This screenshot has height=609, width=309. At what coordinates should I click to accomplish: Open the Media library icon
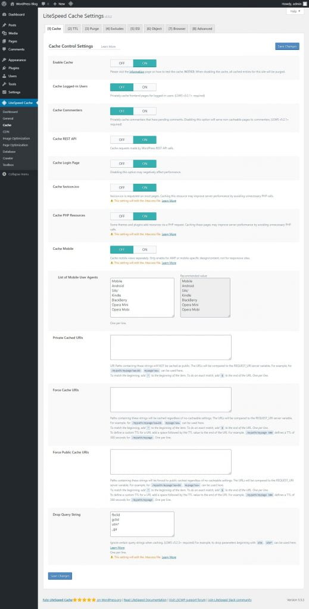pyautogui.click(x=4, y=33)
